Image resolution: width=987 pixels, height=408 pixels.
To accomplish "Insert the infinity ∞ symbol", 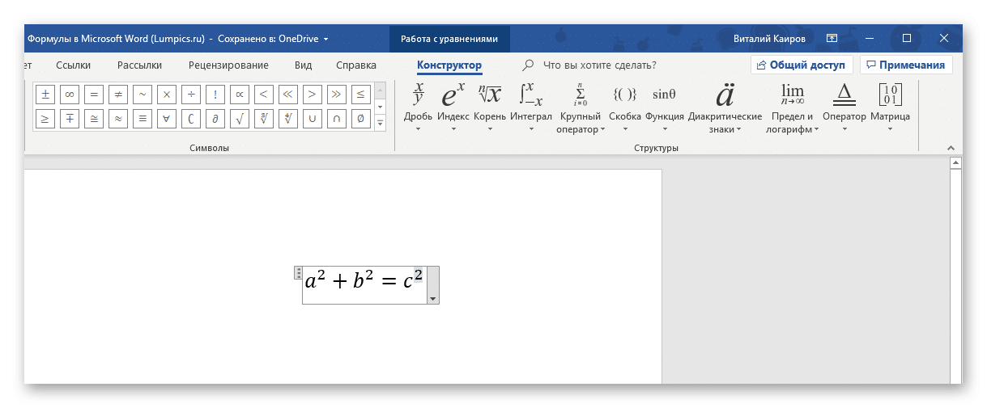I will (x=70, y=94).
